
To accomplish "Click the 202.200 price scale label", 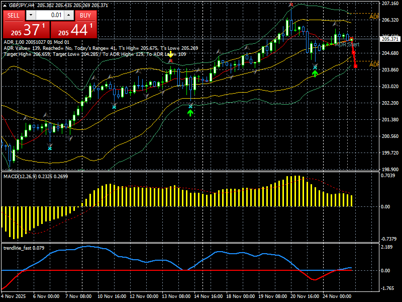I will point(390,103).
